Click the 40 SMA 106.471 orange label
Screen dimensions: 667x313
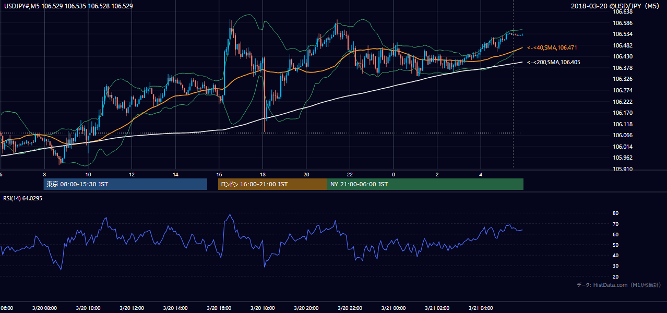coord(551,47)
